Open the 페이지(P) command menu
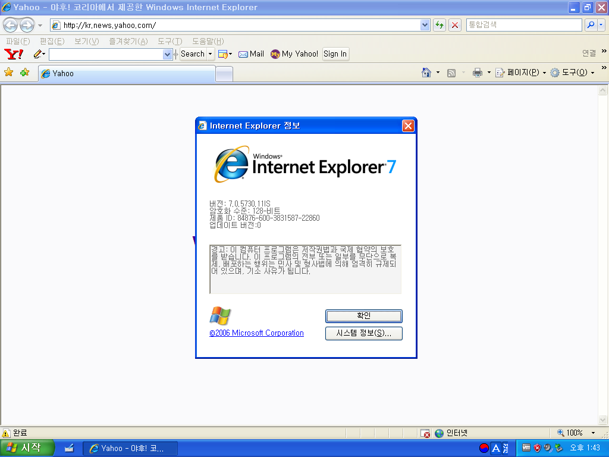The width and height of the screenshot is (609, 457). click(521, 73)
